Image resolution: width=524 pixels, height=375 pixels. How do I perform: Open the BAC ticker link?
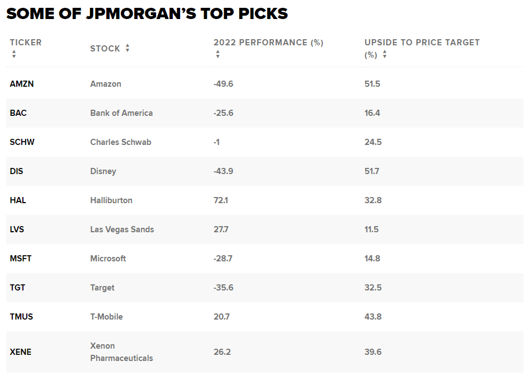[18, 113]
